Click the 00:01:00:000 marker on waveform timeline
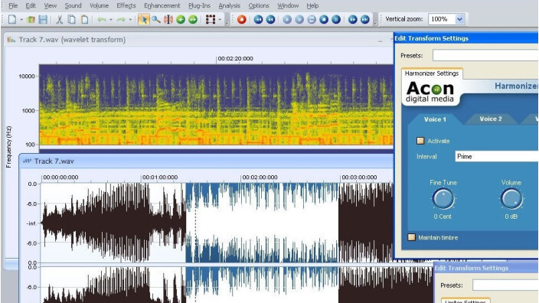539x303 pixels. tap(160, 178)
